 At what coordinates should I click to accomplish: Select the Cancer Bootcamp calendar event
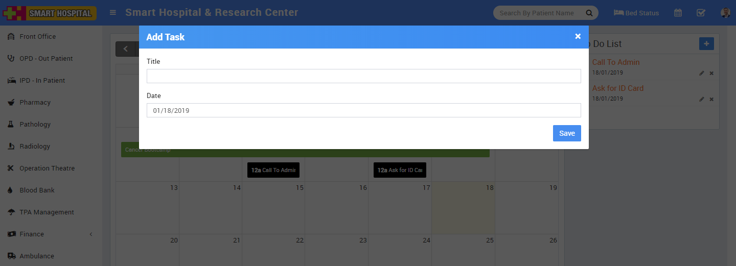pos(305,150)
